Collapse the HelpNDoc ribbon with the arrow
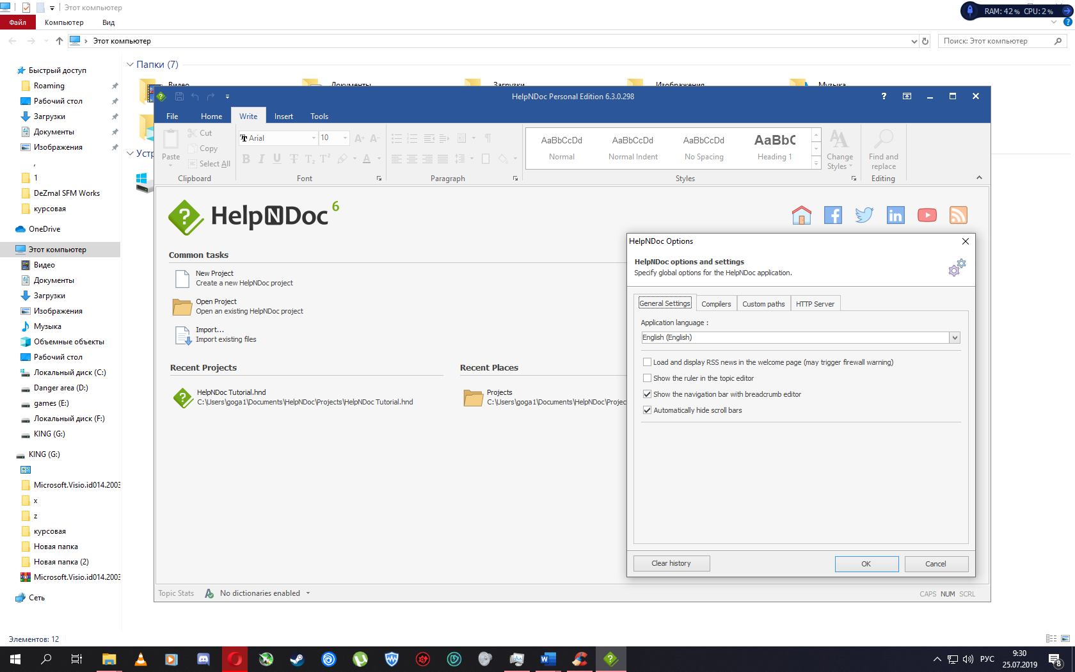 [979, 177]
